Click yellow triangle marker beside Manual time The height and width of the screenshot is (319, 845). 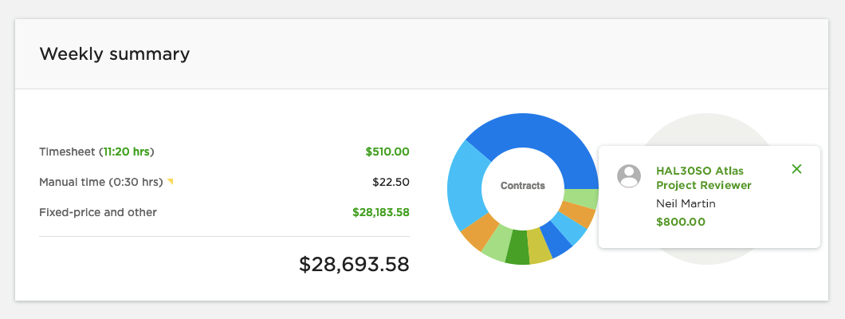170,182
